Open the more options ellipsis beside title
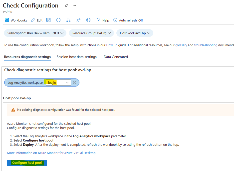Screen dimensions: 234x171 (x=74, y=5)
